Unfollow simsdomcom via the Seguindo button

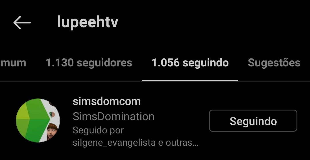(253, 121)
